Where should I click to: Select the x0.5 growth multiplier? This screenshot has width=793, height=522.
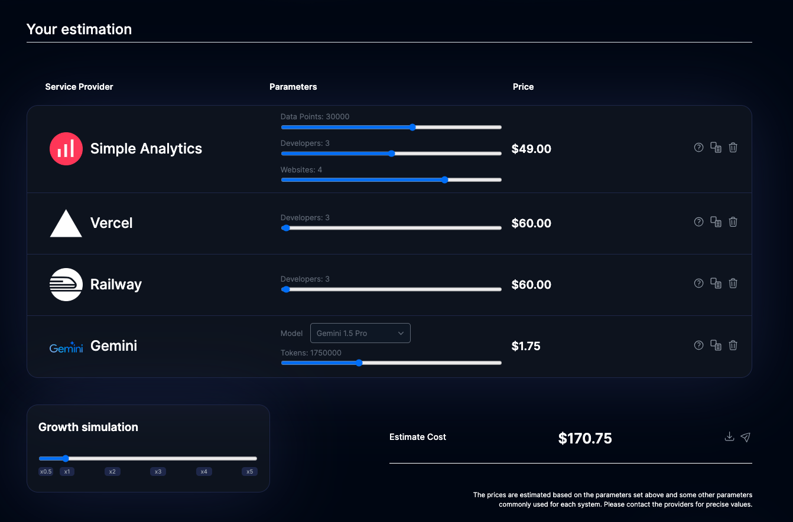pyautogui.click(x=45, y=471)
